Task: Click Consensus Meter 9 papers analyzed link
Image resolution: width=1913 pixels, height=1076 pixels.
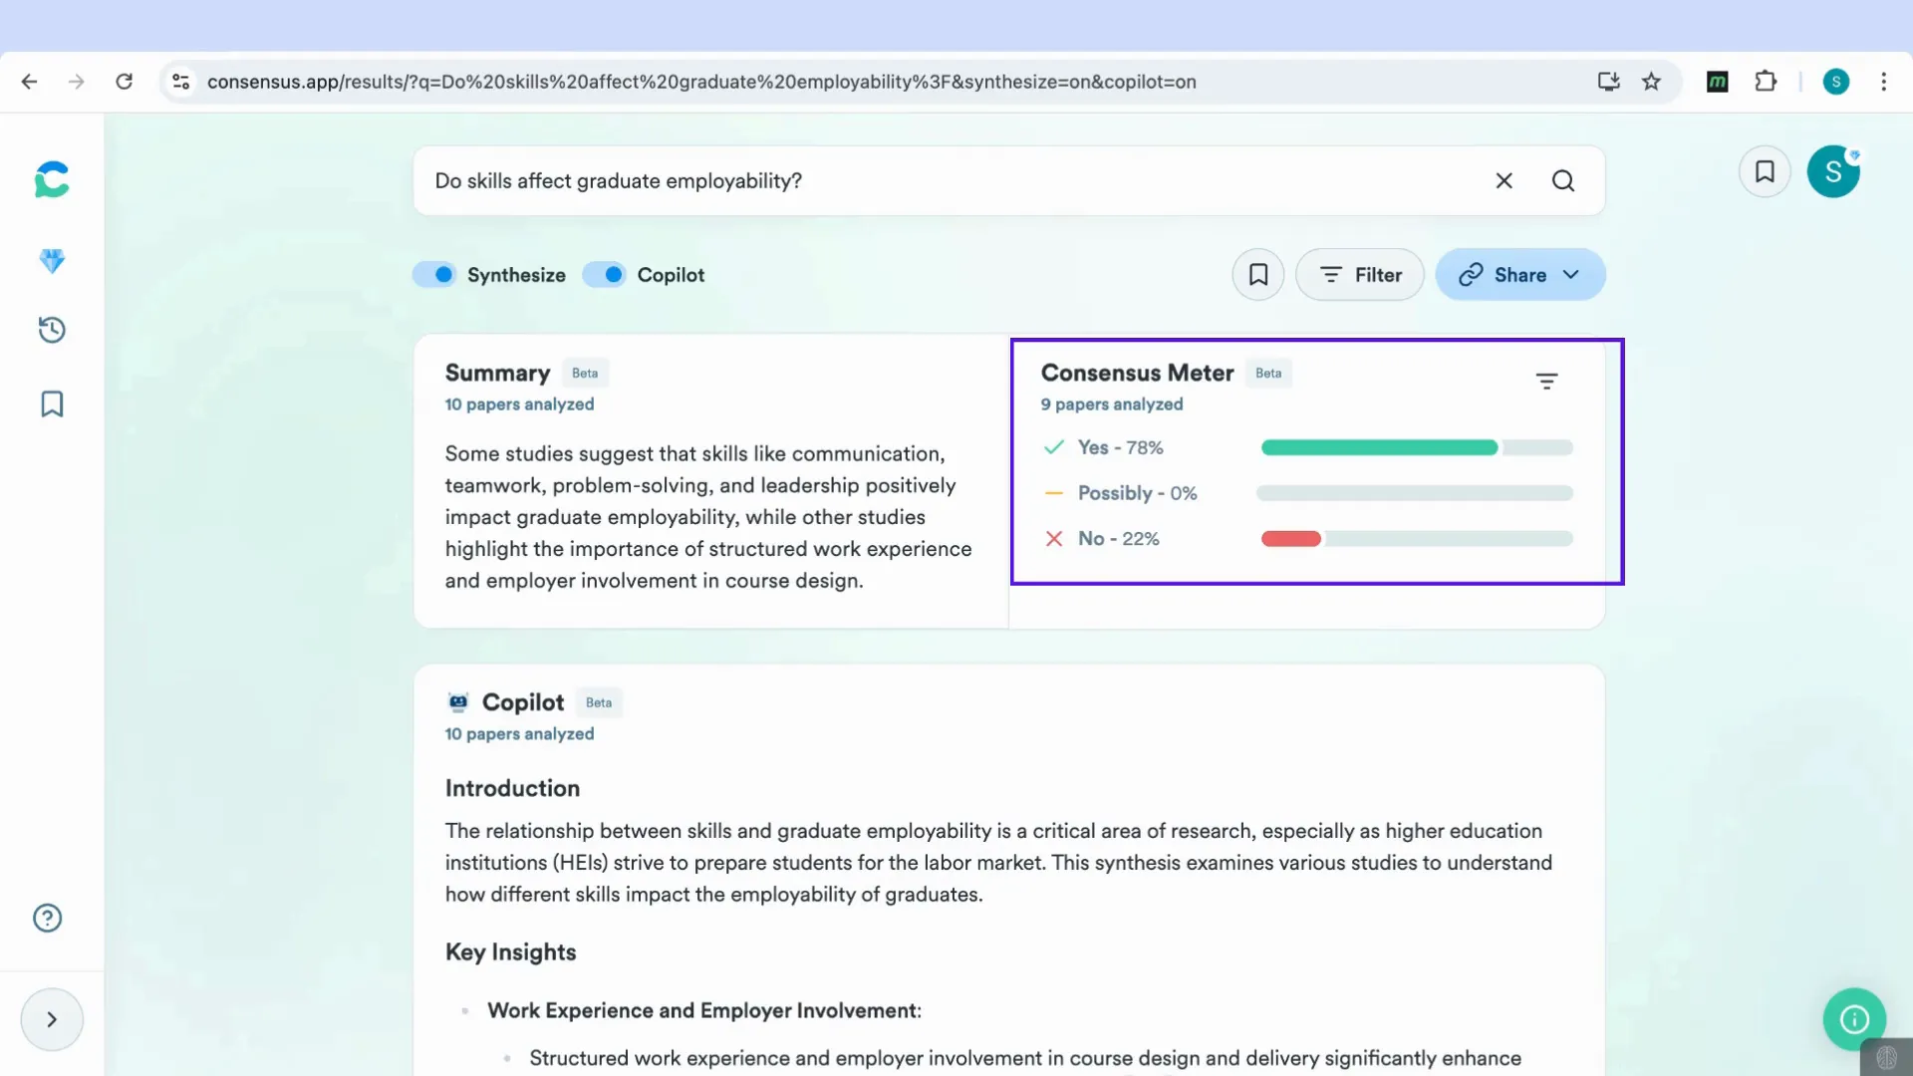Action: click(1112, 403)
